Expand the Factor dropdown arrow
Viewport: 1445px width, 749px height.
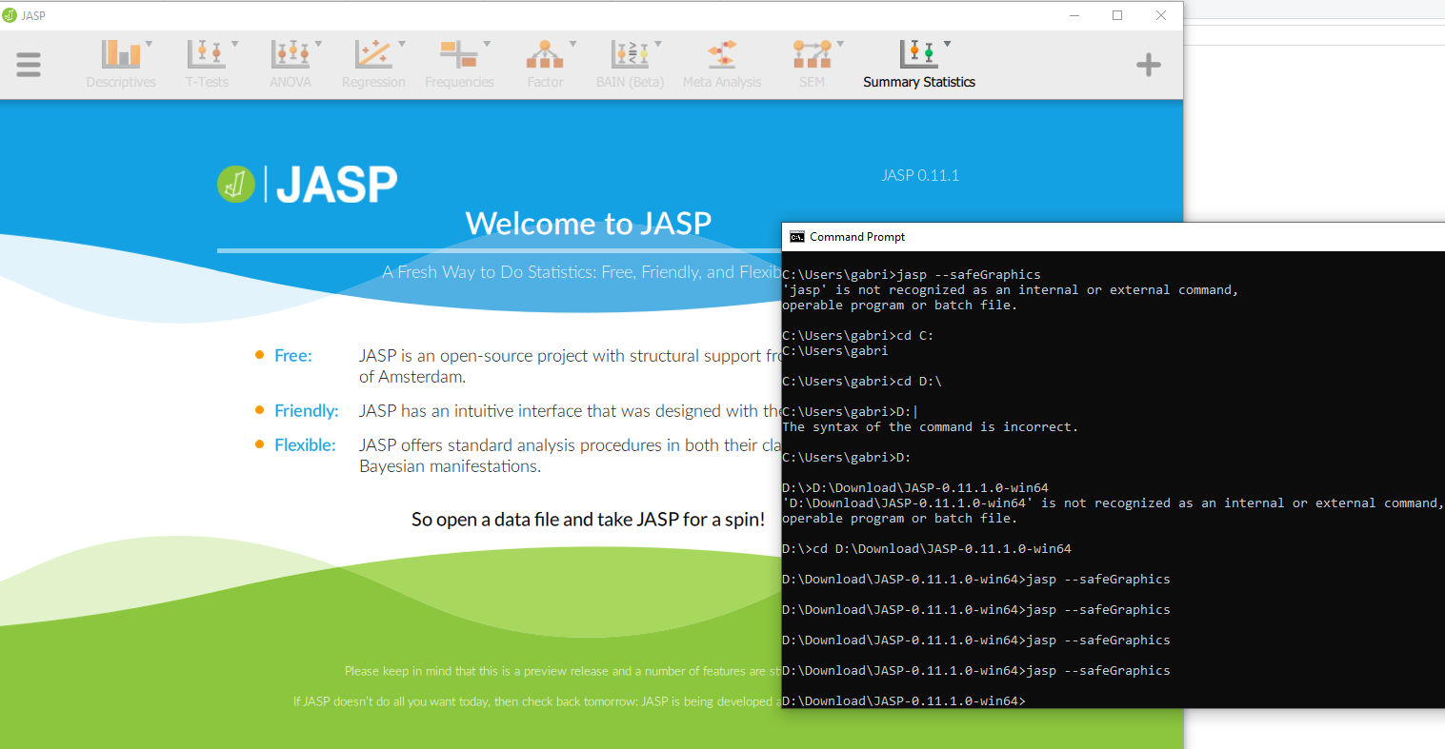[572, 44]
